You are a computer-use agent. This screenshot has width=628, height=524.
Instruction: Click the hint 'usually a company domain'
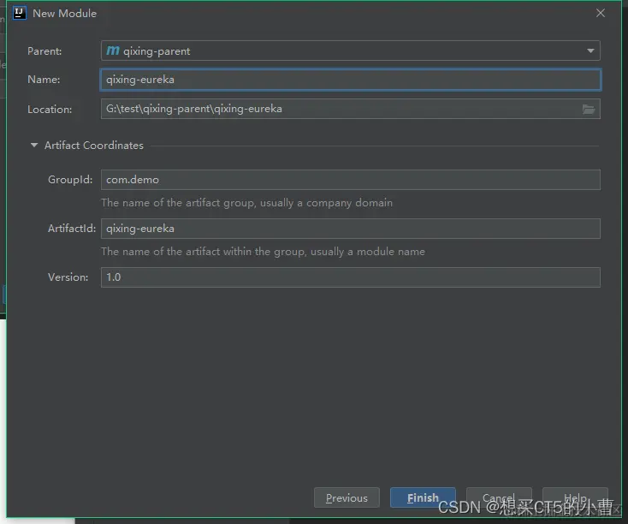(327, 203)
